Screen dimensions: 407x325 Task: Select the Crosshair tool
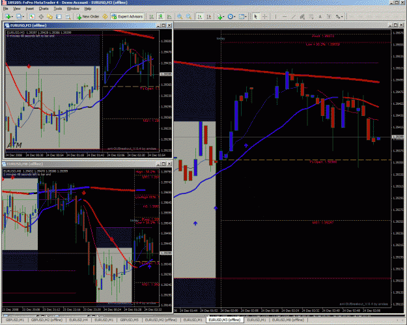coord(264,17)
